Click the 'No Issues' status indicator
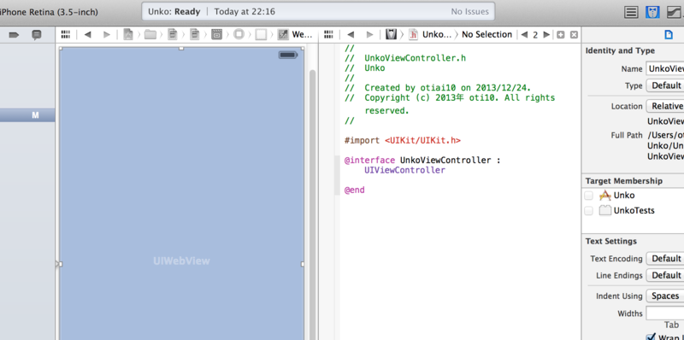 click(x=469, y=12)
